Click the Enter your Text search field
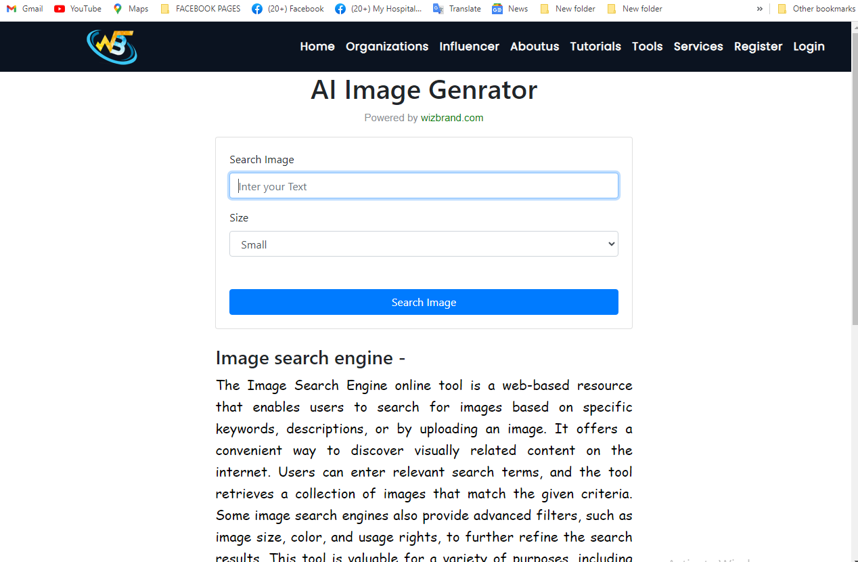The image size is (858, 562). pyautogui.click(x=423, y=186)
